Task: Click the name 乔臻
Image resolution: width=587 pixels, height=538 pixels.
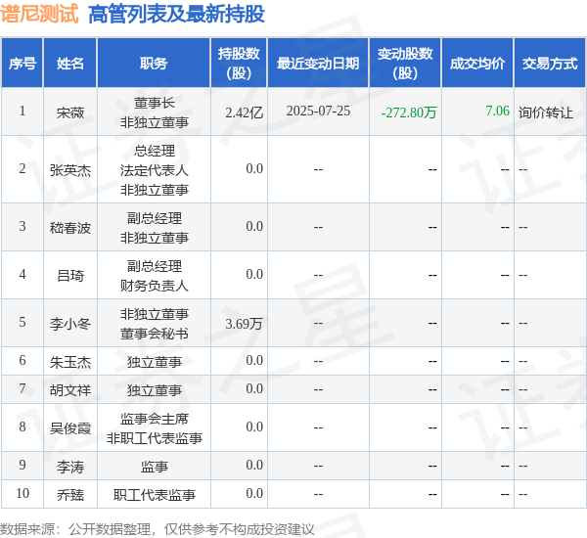Action: click(70, 495)
